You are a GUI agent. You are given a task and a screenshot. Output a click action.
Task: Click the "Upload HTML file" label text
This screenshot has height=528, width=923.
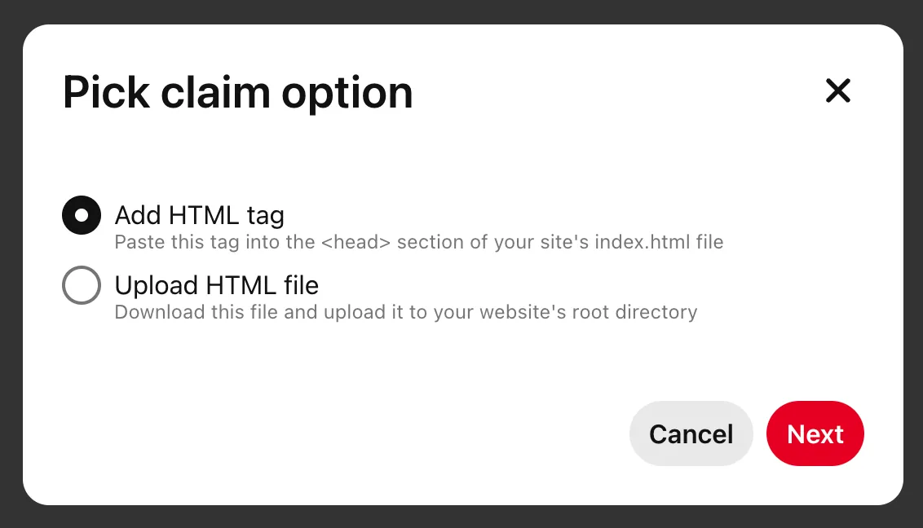tap(216, 285)
